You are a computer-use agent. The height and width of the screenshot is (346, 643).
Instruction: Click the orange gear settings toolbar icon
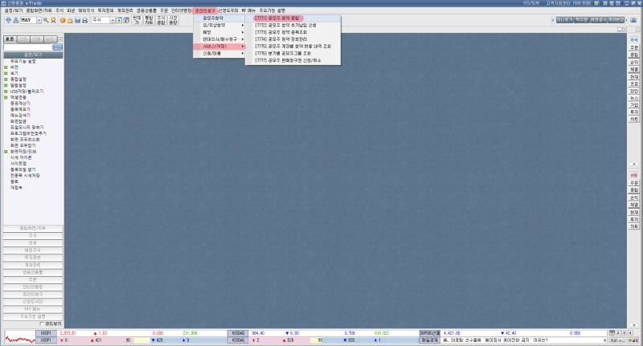(63, 20)
